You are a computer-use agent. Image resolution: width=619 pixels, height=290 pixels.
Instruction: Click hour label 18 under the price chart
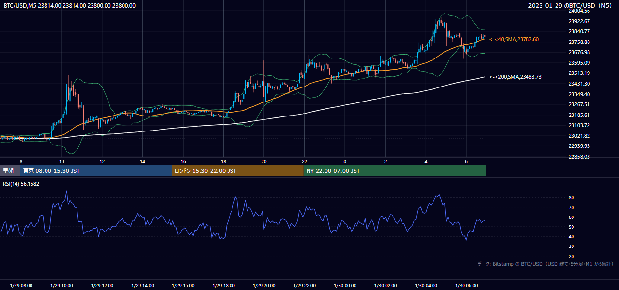[223, 161]
